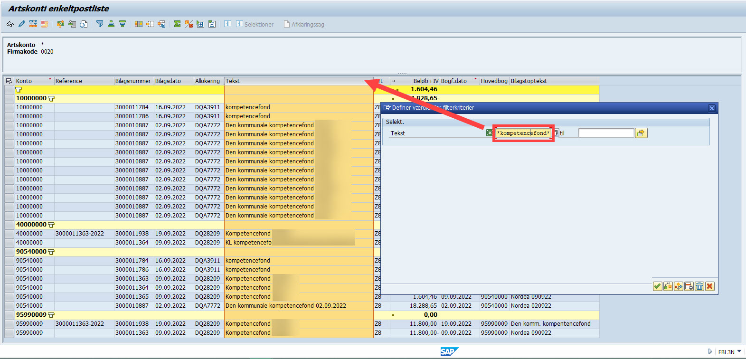This screenshot has width=746, height=359.
Task: Toggle the selection option icon before Tekst field
Action: point(489,133)
